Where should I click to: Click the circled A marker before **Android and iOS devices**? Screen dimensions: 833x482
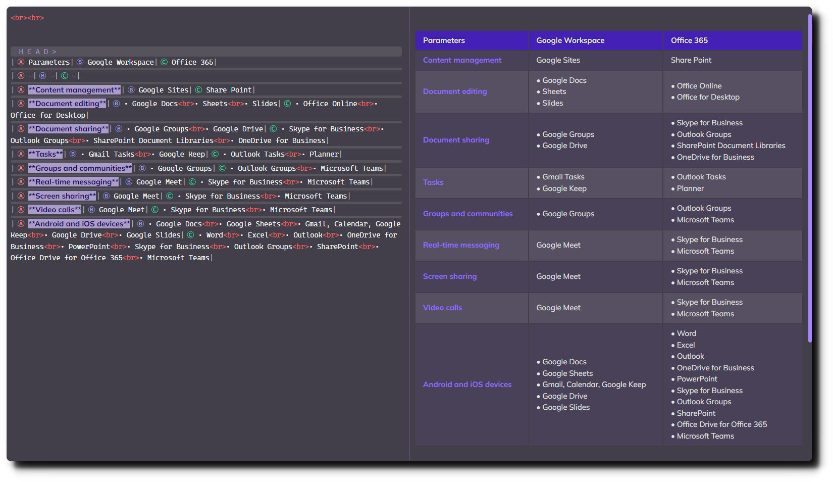tap(21, 224)
